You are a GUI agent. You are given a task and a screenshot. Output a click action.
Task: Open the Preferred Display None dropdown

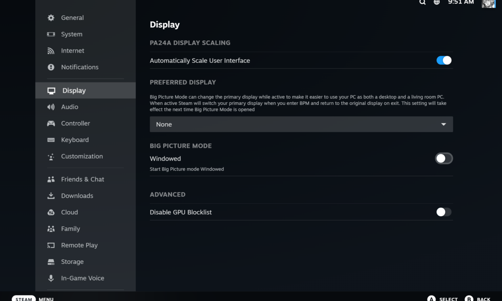click(x=301, y=124)
